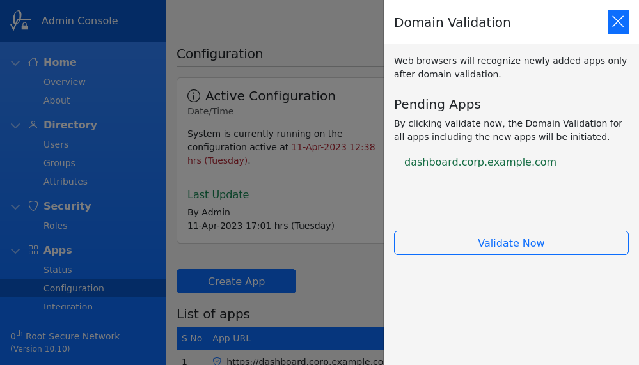Viewport: 639px width, 365px height.
Task: Close the Domain Validation panel
Action: click(618, 22)
